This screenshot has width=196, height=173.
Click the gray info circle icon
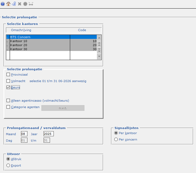pyautogui.click(x=25, y=4)
